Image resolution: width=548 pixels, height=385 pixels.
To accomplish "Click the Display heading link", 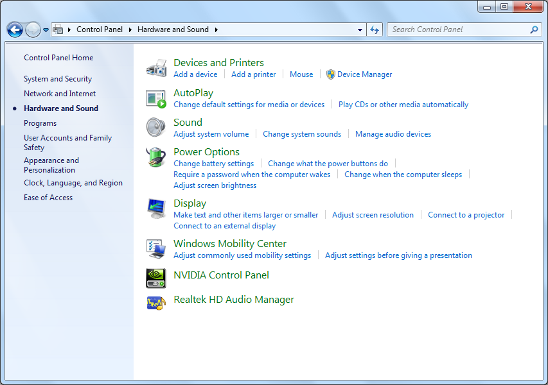I will 190,203.
